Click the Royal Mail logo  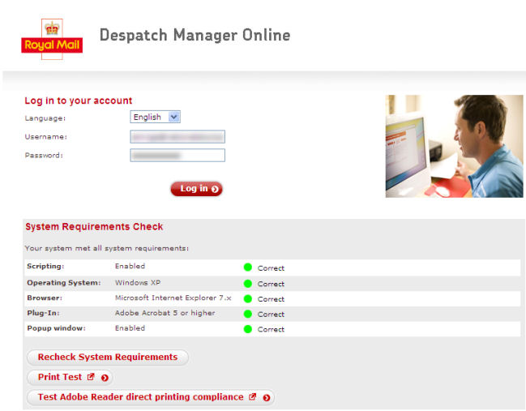(x=52, y=39)
